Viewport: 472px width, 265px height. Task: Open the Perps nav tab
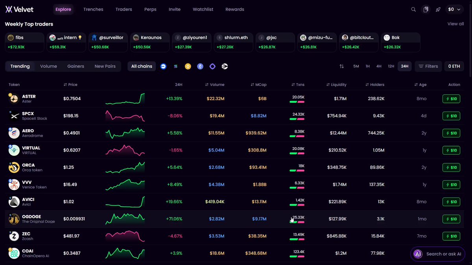[x=150, y=9]
